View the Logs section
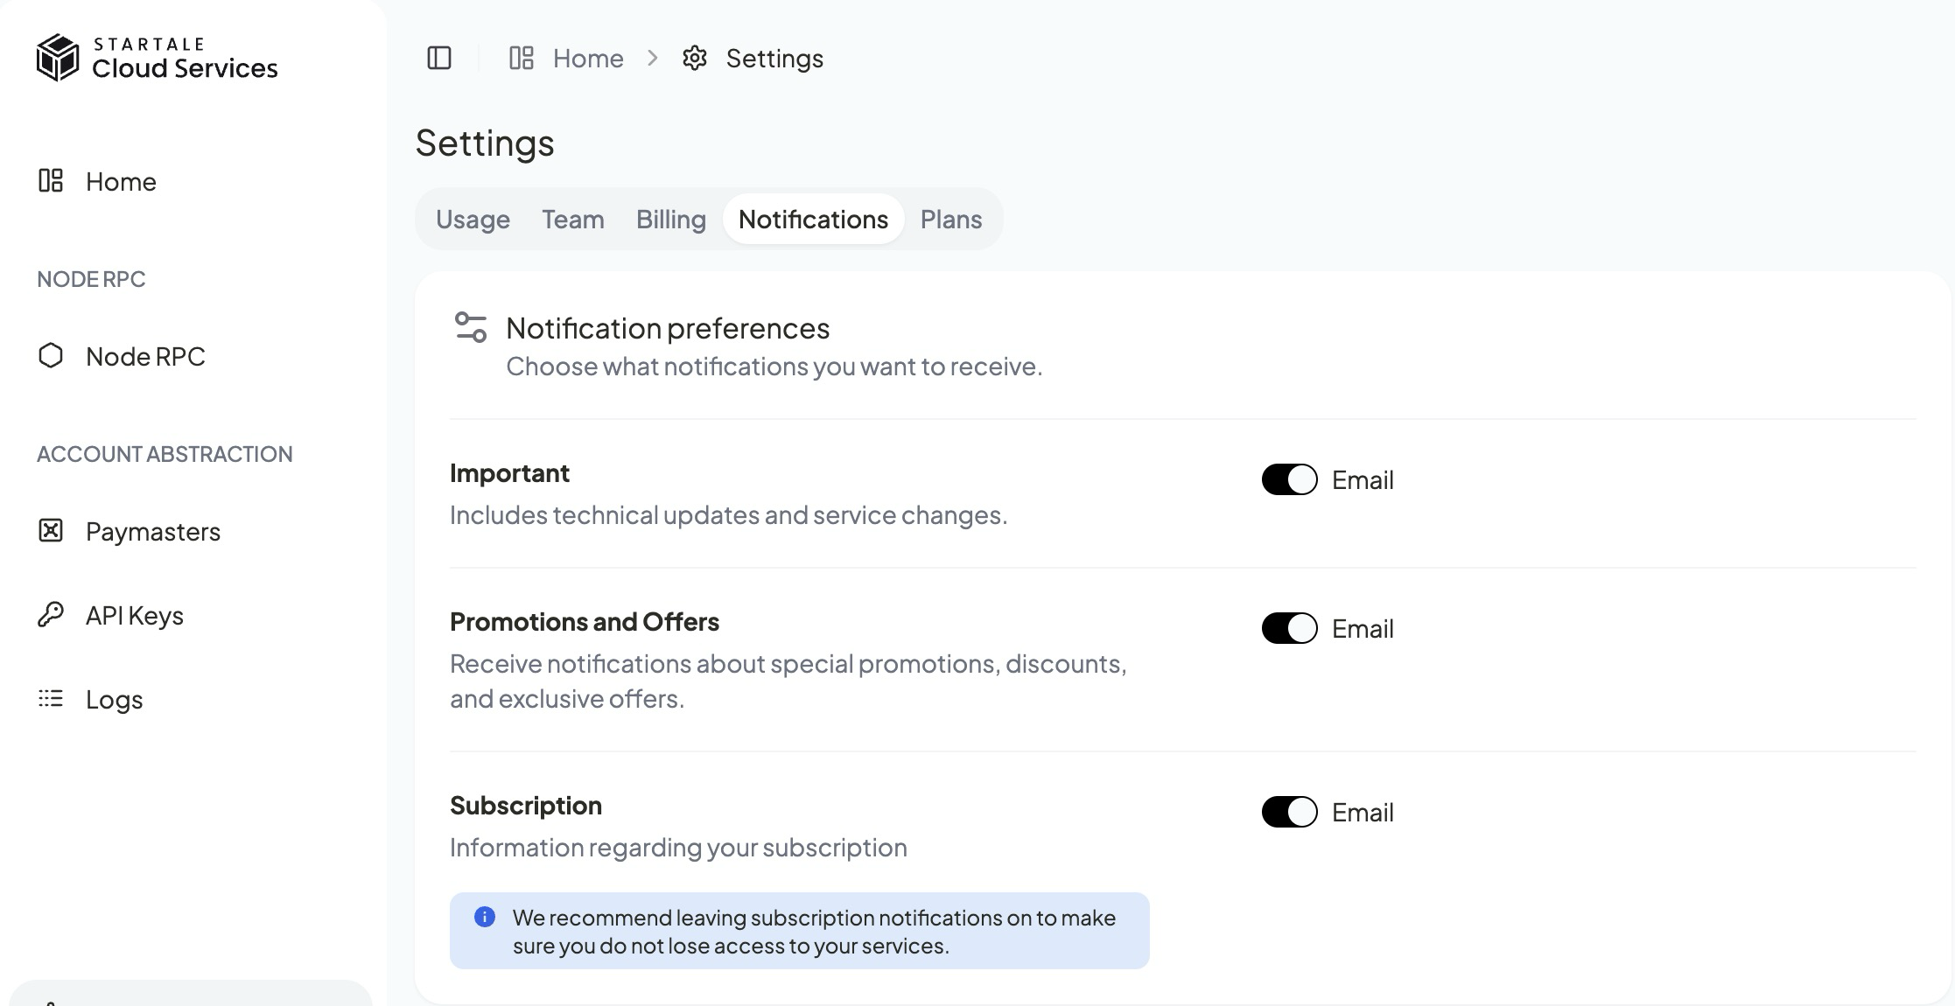Image resolution: width=1955 pixels, height=1006 pixels. pos(114,699)
